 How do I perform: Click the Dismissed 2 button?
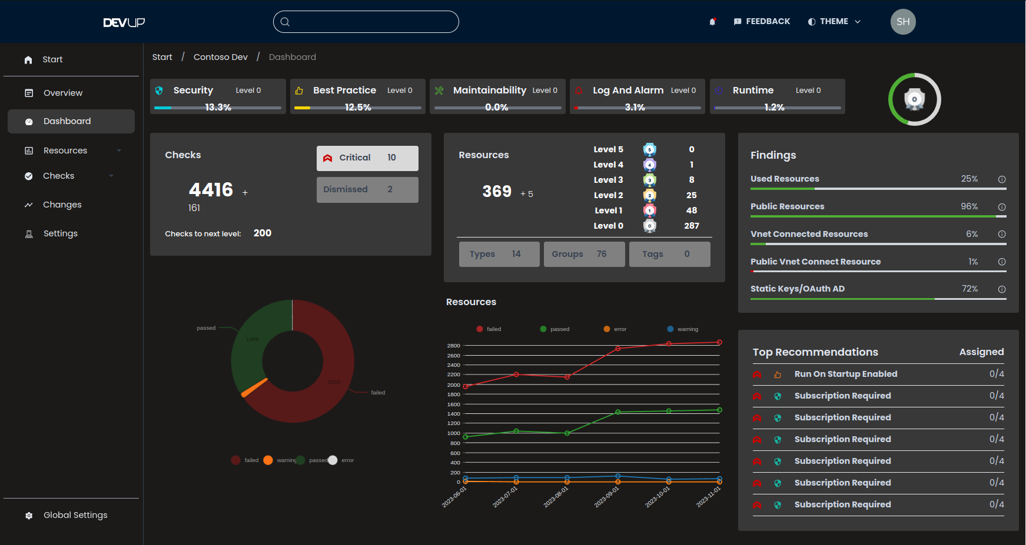[x=367, y=190]
